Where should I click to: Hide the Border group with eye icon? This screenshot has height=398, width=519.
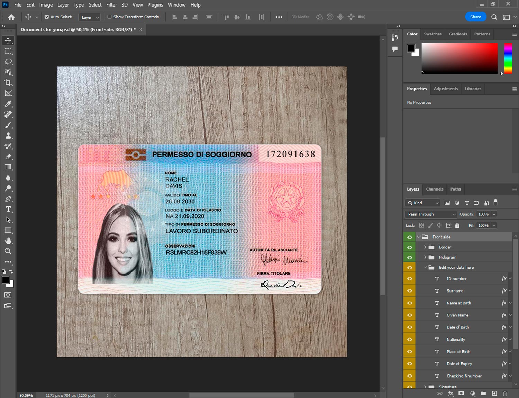tap(410, 247)
